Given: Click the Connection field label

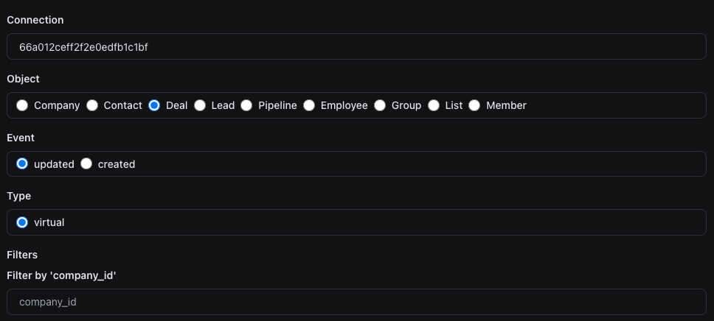Looking at the screenshot, I should 35,20.
